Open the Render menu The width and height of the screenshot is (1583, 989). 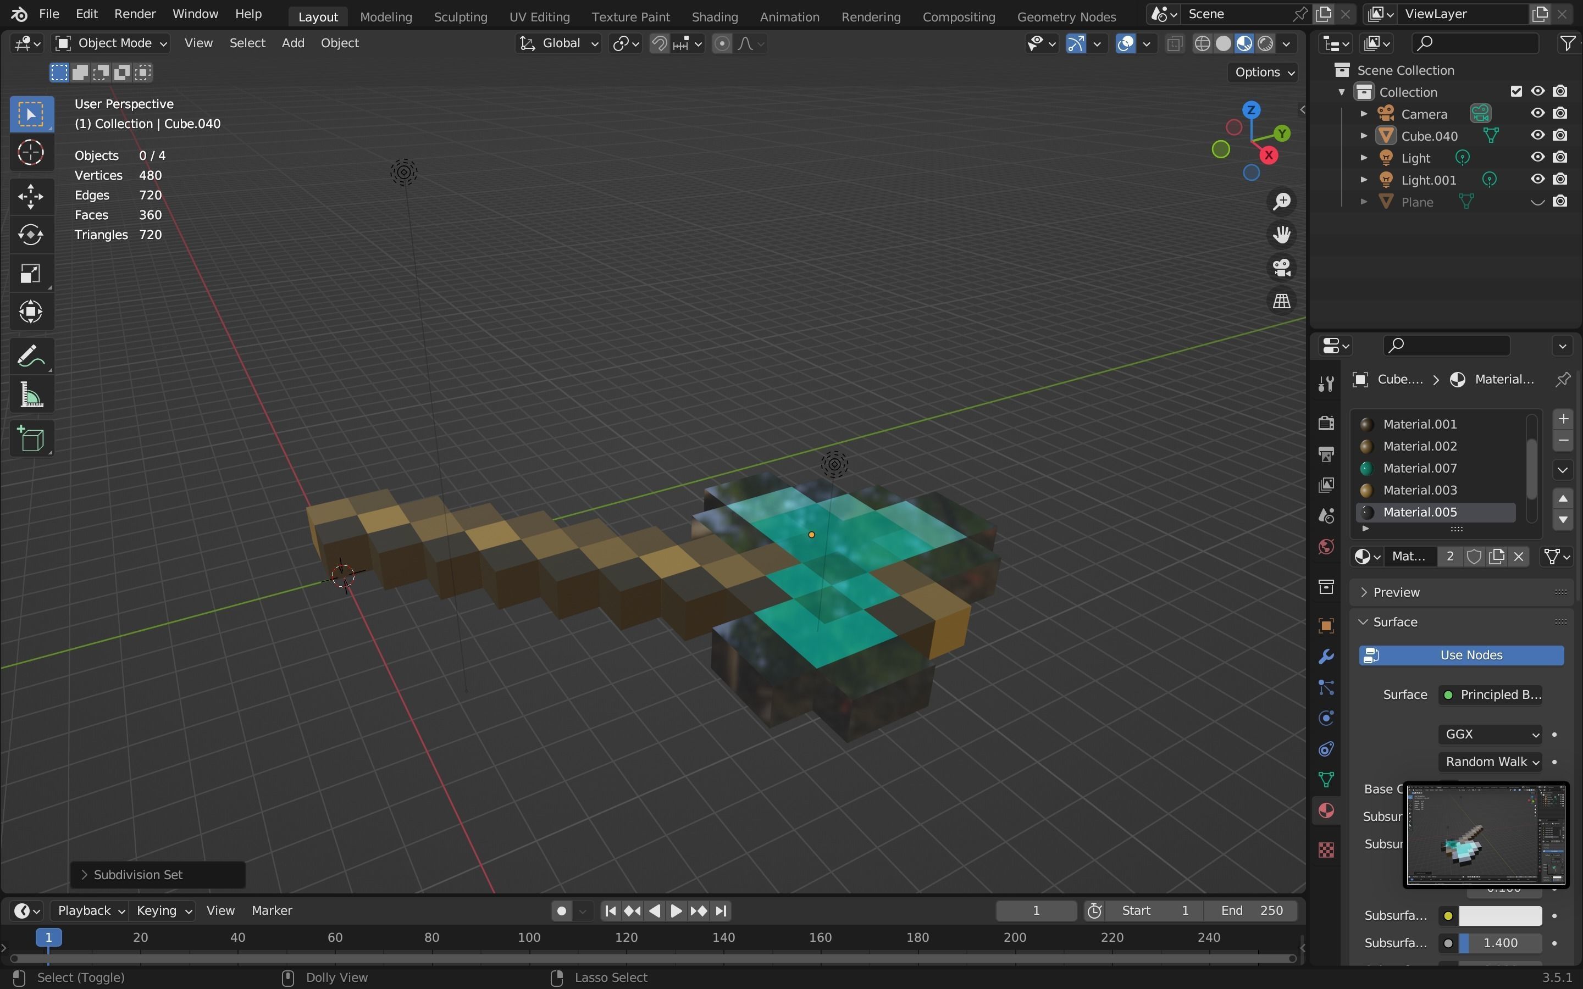point(135,14)
